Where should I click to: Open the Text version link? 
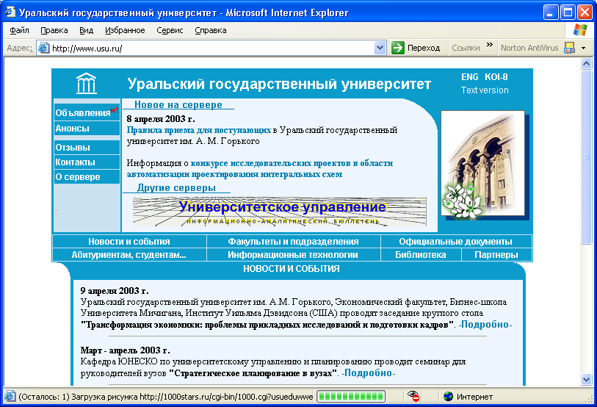point(485,90)
